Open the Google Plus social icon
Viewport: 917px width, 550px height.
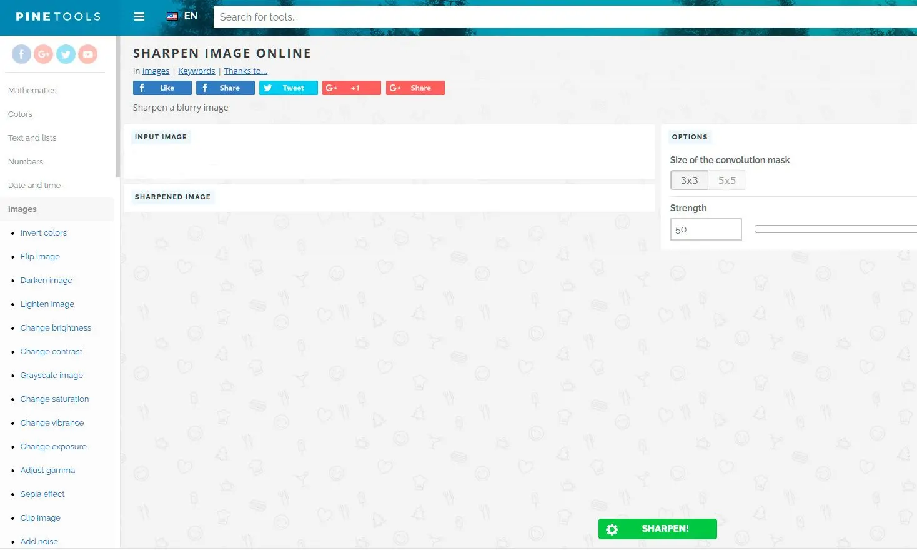[x=43, y=54]
